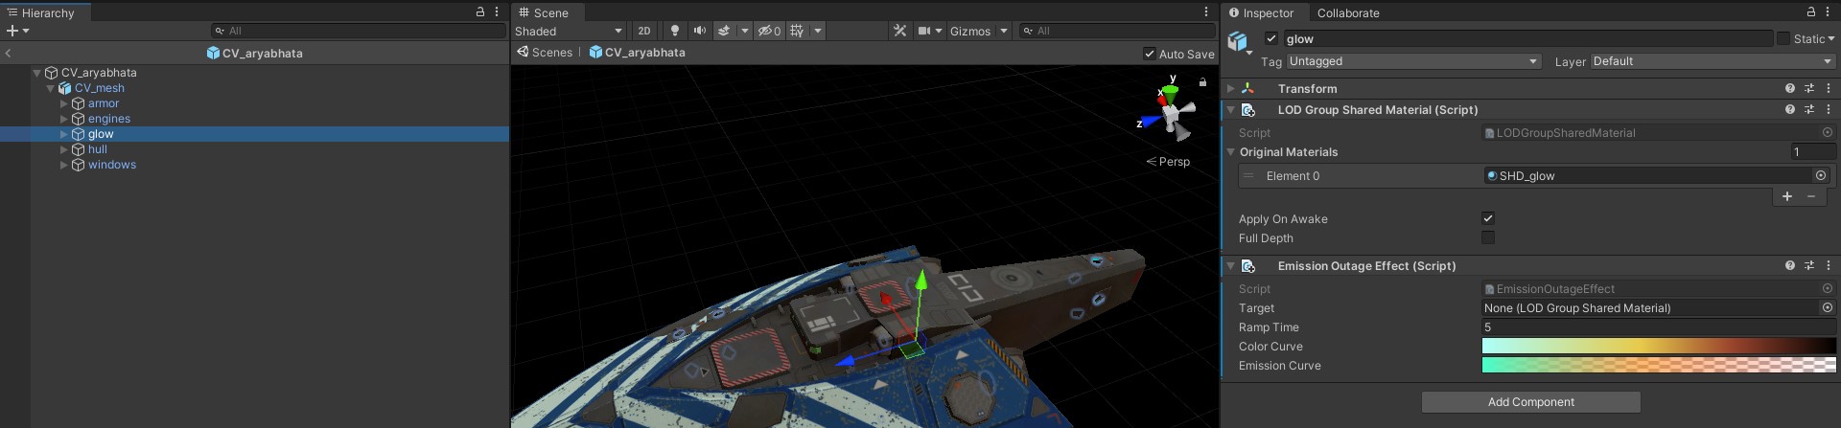This screenshot has height=428, width=1841.
Task: Open the Shaded draw mode dropdown
Action: click(x=570, y=31)
